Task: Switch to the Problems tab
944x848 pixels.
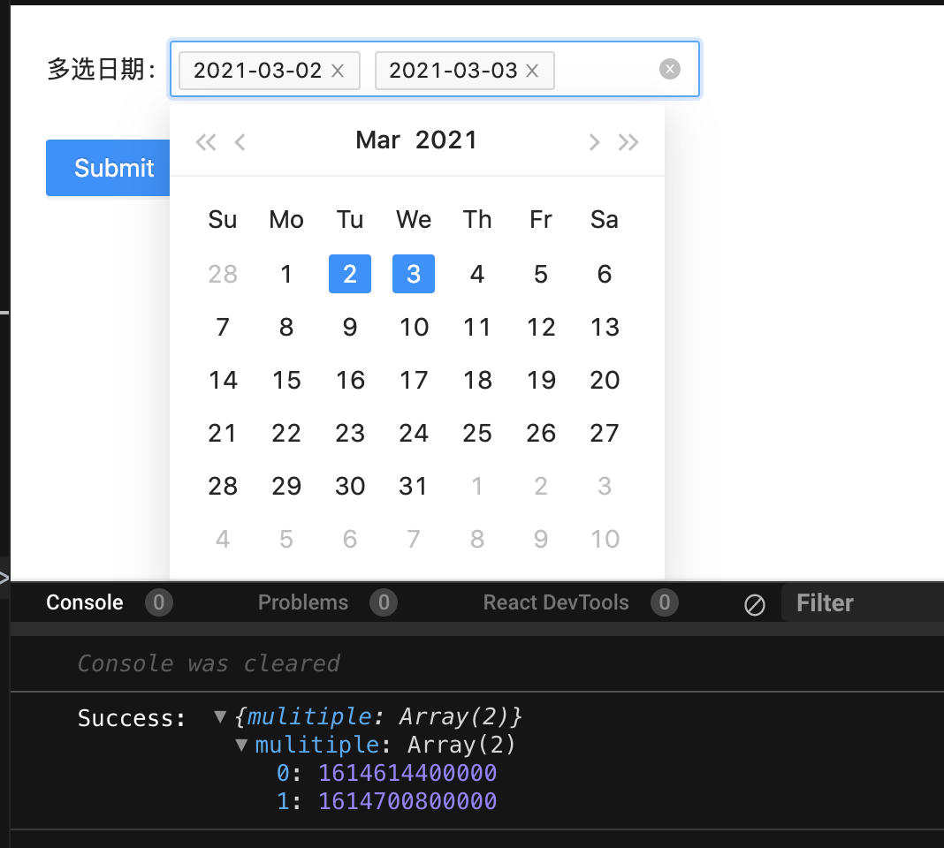Action: coord(302,602)
